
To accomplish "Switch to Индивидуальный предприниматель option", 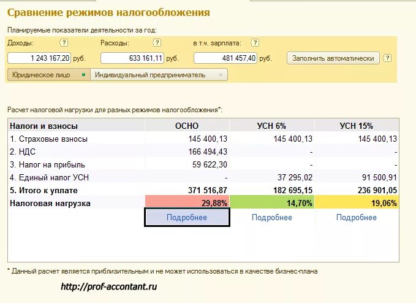I will 159,75.
